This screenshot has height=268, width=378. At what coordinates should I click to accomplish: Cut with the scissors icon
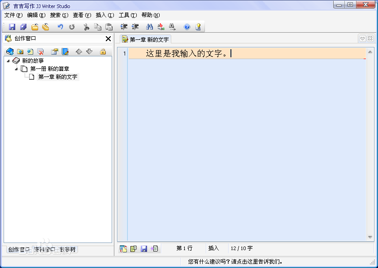click(x=86, y=27)
